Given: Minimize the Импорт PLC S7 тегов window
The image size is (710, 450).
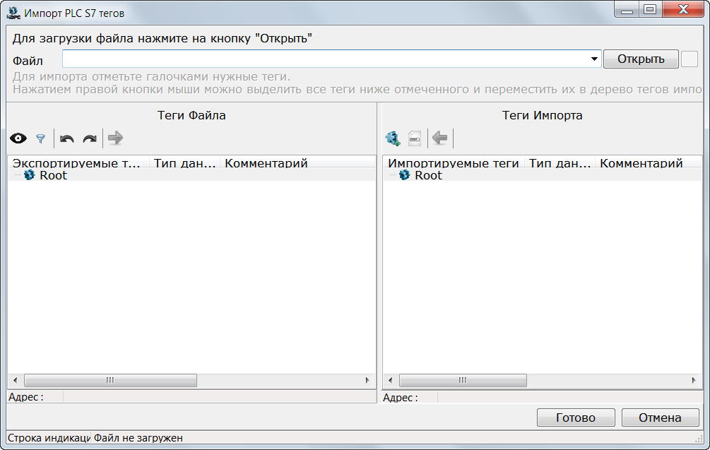Looking at the screenshot, I should [x=627, y=9].
